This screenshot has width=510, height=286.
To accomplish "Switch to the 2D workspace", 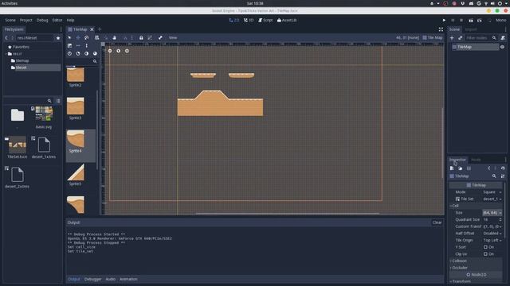I will pos(234,20).
